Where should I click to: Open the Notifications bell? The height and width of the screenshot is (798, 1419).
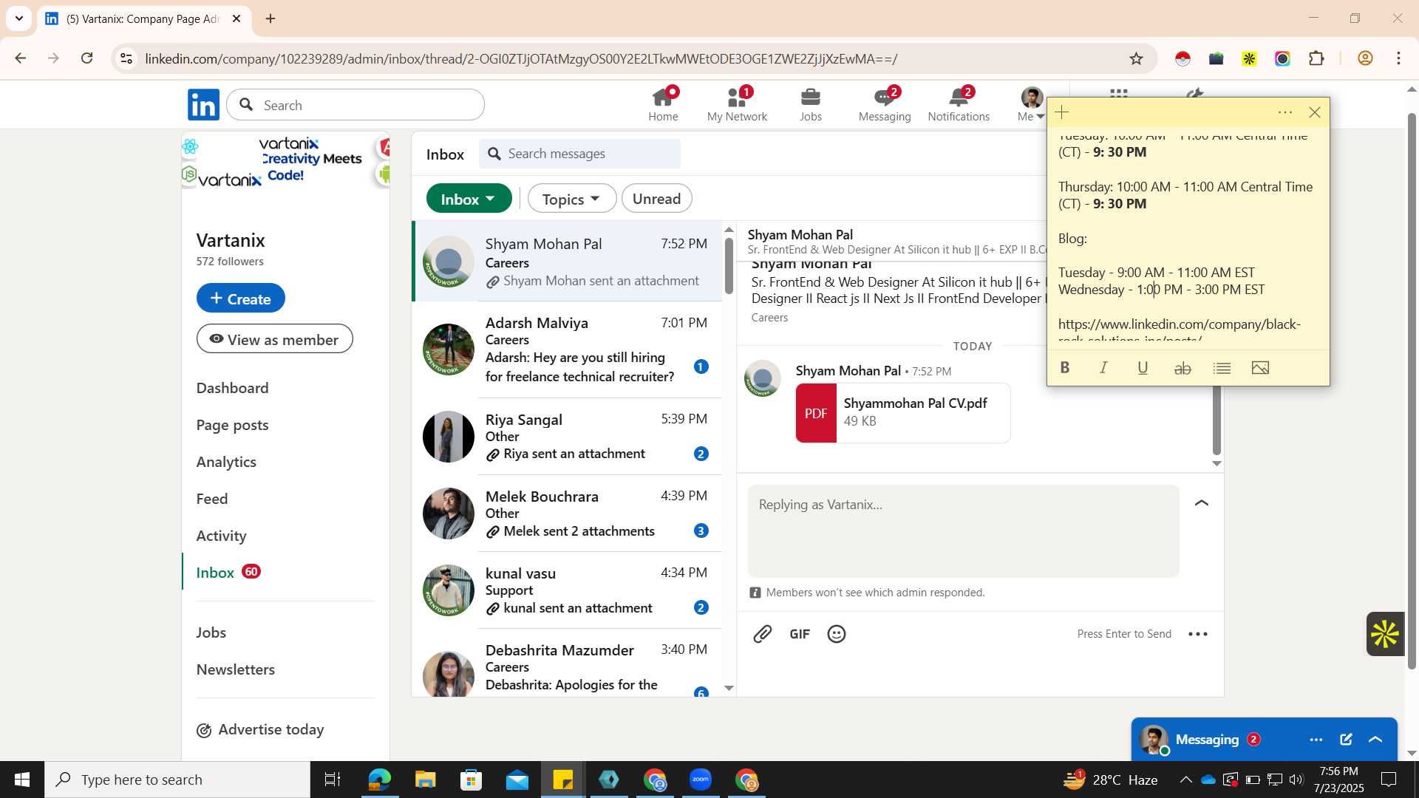(x=959, y=104)
